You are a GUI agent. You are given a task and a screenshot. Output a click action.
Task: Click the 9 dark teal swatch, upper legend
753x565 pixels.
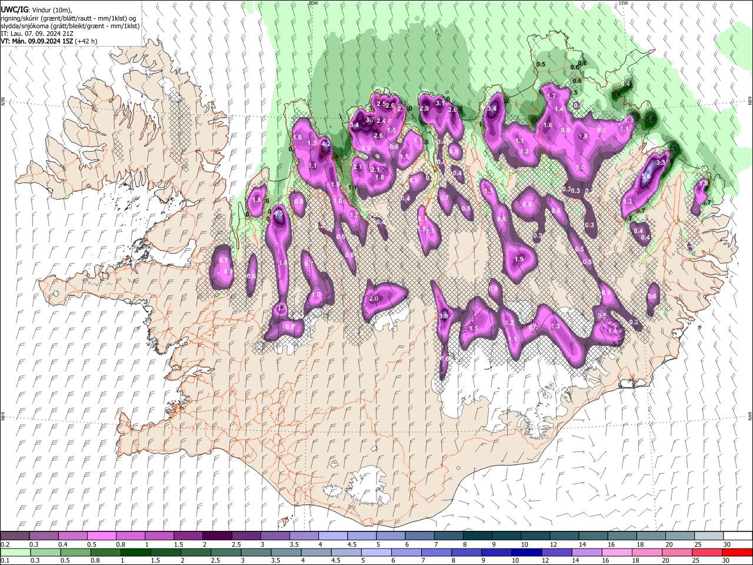(x=505, y=536)
